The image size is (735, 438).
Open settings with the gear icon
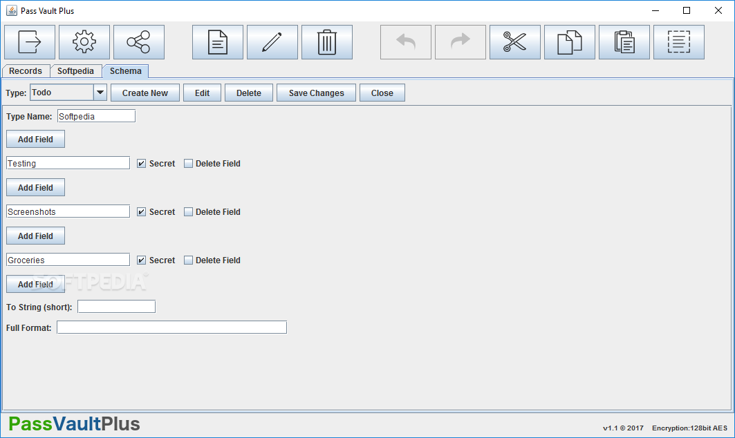click(84, 42)
